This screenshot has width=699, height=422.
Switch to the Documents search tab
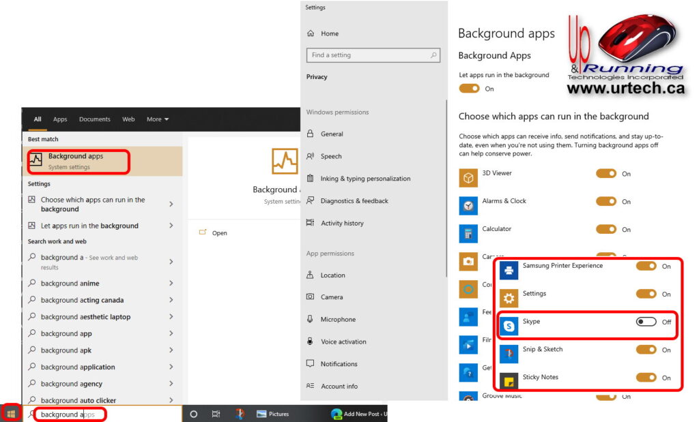point(94,119)
